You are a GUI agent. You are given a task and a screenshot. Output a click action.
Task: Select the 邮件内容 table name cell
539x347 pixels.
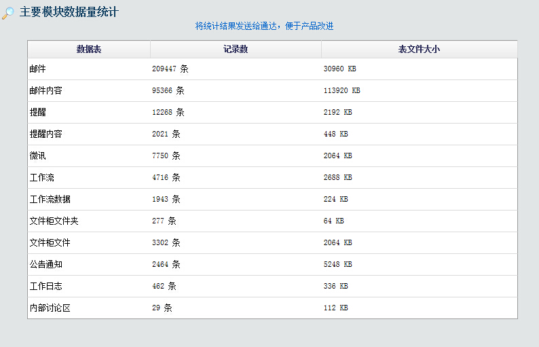pyautogui.click(x=46, y=91)
